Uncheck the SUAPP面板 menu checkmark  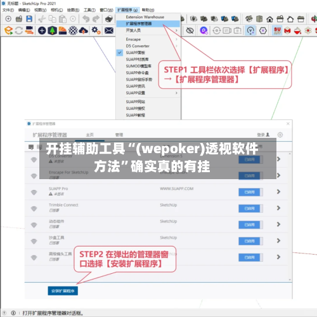point(120,53)
